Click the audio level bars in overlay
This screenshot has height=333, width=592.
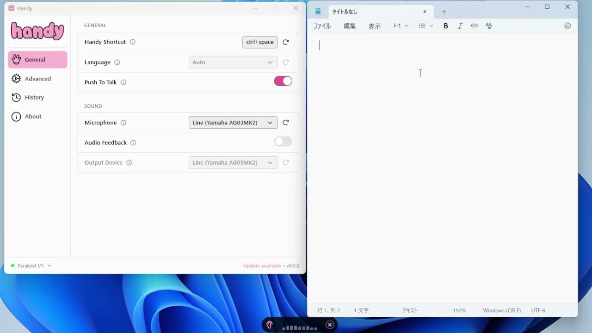point(300,328)
